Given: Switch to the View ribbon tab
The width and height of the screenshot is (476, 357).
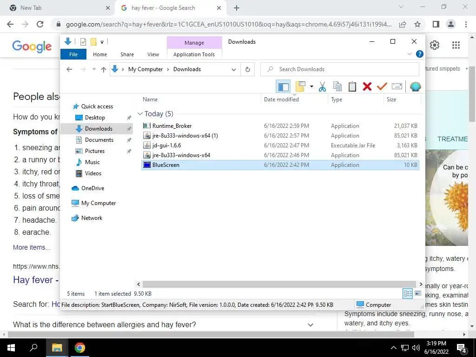Looking at the screenshot, I should [x=153, y=54].
